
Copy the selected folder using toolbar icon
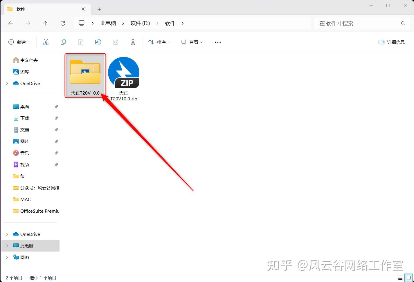coord(63,42)
